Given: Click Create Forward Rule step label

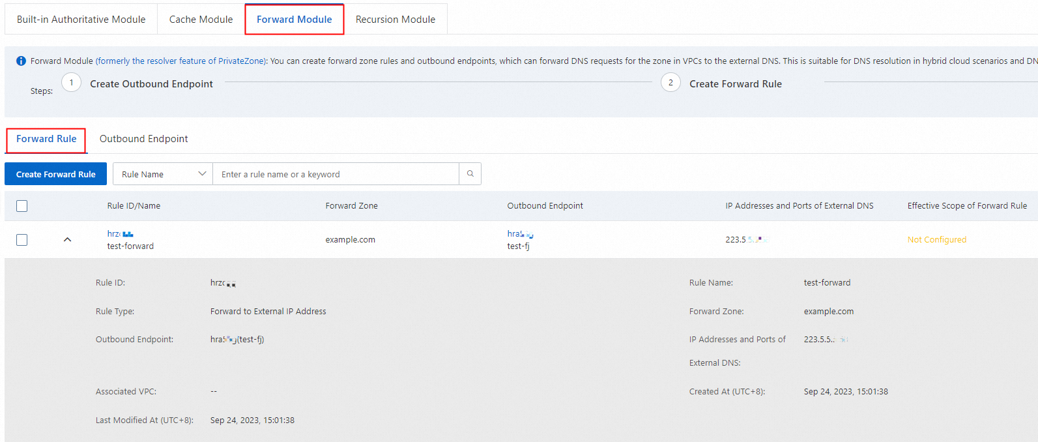Looking at the screenshot, I should pos(736,84).
